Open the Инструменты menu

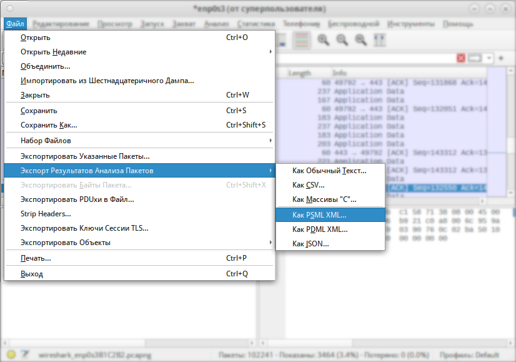click(410, 24)
